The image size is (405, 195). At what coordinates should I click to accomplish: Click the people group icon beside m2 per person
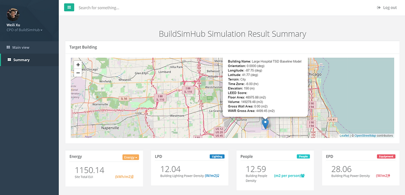(x=303, y=176)
